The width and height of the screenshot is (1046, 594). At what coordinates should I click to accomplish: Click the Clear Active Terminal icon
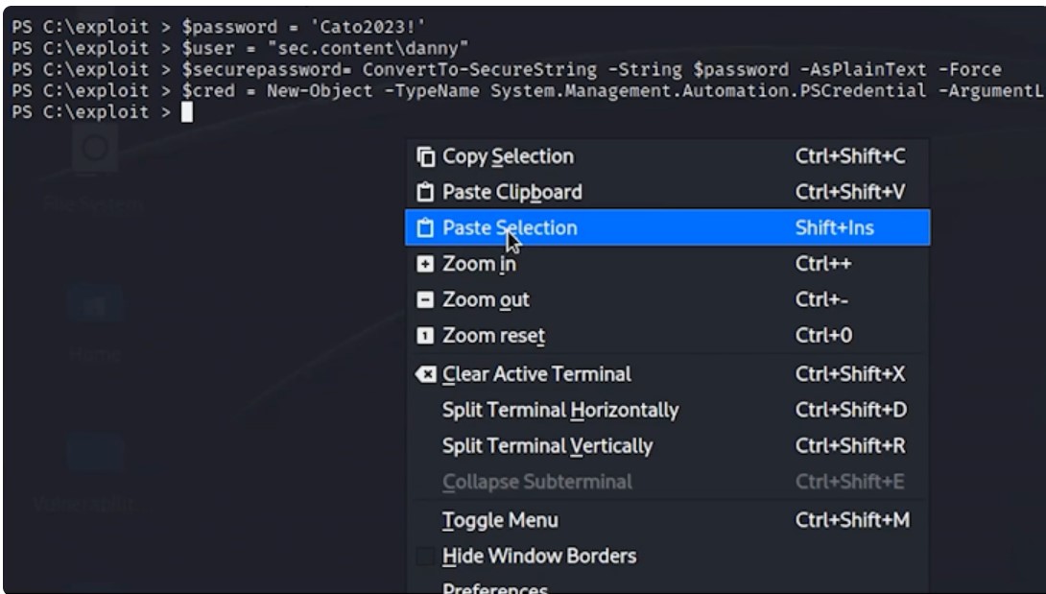tap(424, 374)
